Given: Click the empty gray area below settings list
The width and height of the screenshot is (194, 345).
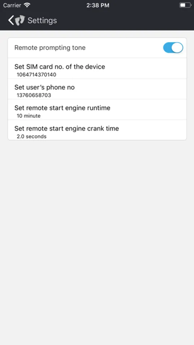Looking at the screenshot, I should tap(97, 242).
